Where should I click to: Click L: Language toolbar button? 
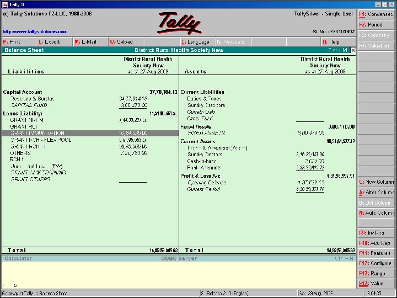point(198,42)
